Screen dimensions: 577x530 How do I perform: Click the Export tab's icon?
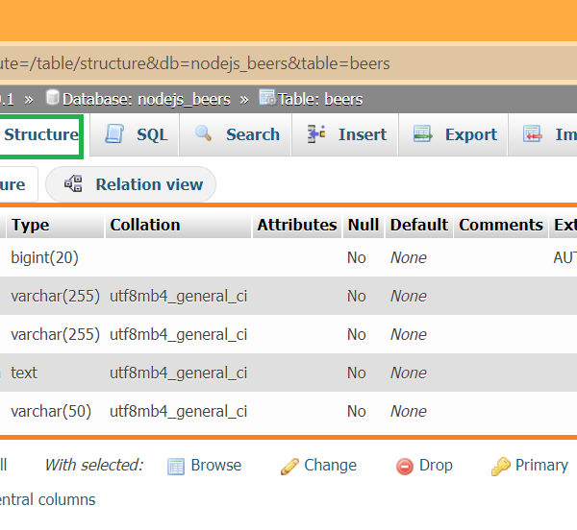[423, 134]
